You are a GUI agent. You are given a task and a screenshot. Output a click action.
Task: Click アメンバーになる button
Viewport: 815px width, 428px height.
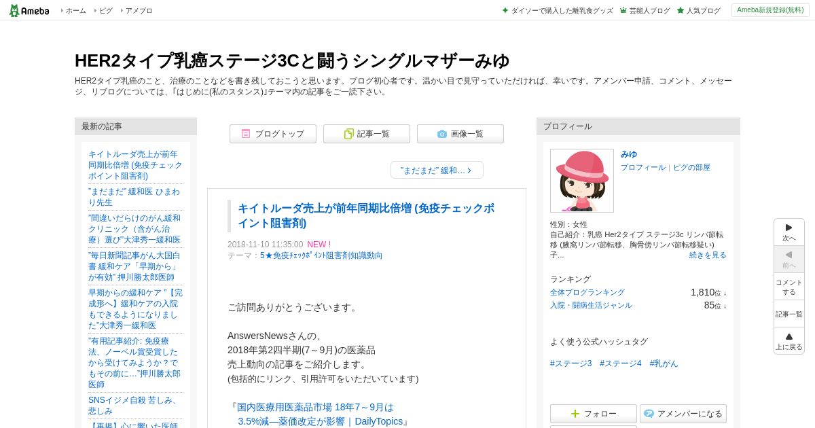click(683, 414)
